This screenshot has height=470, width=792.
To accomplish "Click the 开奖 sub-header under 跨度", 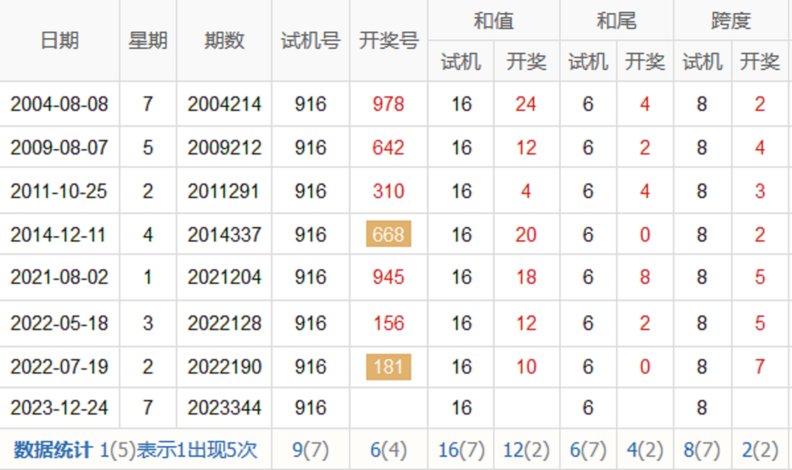I will click(759, 62).
